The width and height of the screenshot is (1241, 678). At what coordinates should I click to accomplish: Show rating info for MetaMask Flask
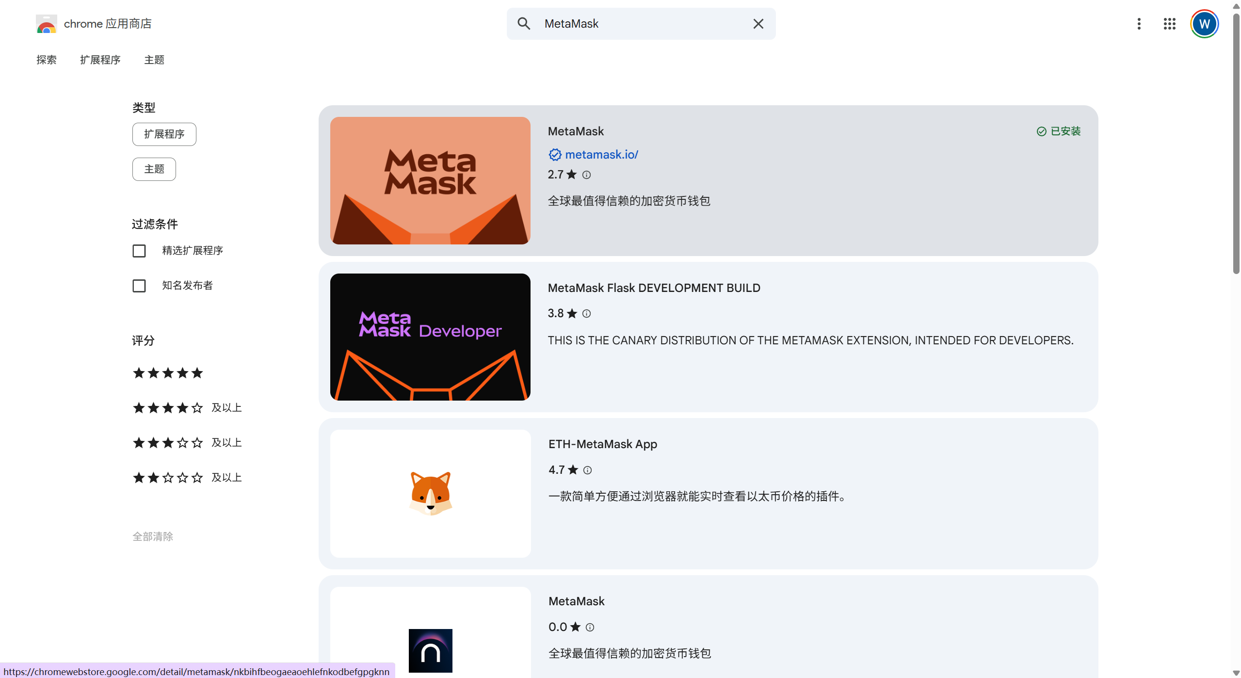pyautogui.click(x=586, y=313)
